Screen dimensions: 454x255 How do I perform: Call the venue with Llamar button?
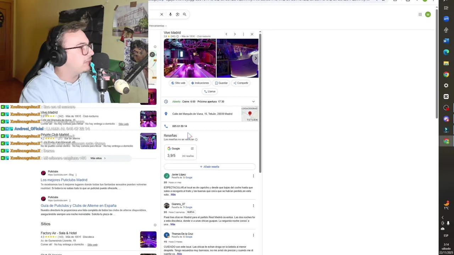click(x=210, y=91)
